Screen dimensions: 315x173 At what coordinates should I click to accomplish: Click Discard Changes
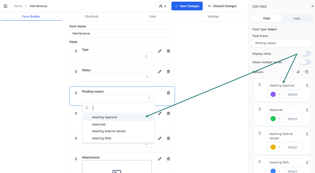pyautogui.click(x=222, y=6)
